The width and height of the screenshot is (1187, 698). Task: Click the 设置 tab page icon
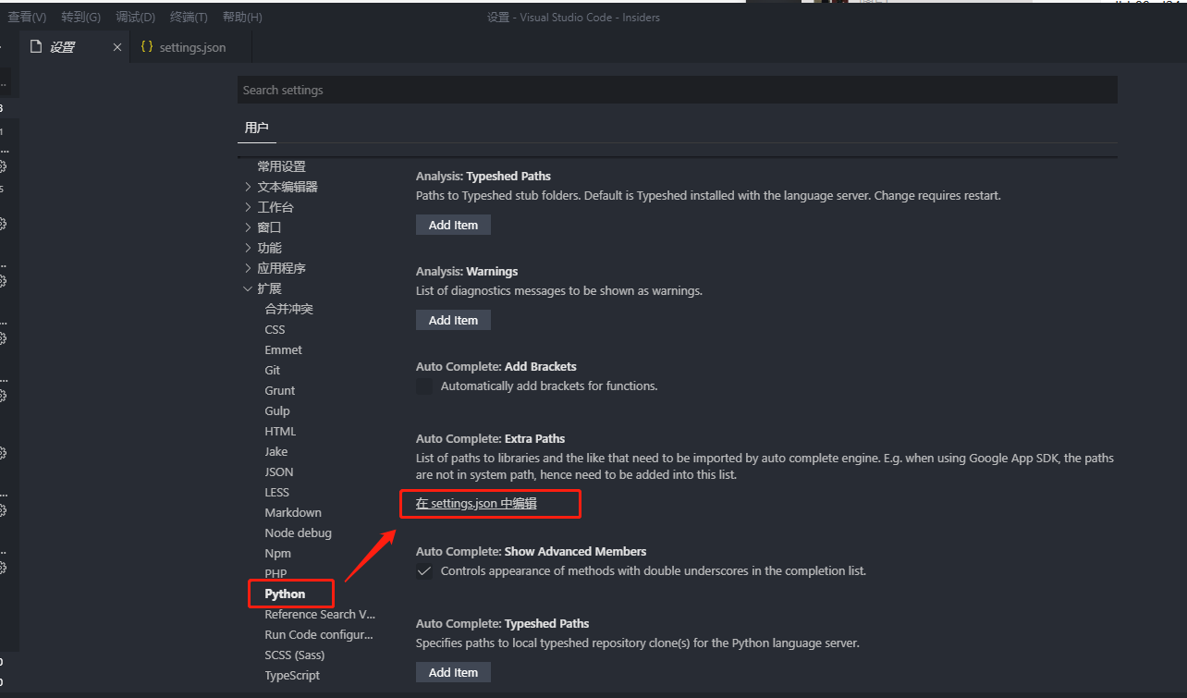tap(36, 47)
